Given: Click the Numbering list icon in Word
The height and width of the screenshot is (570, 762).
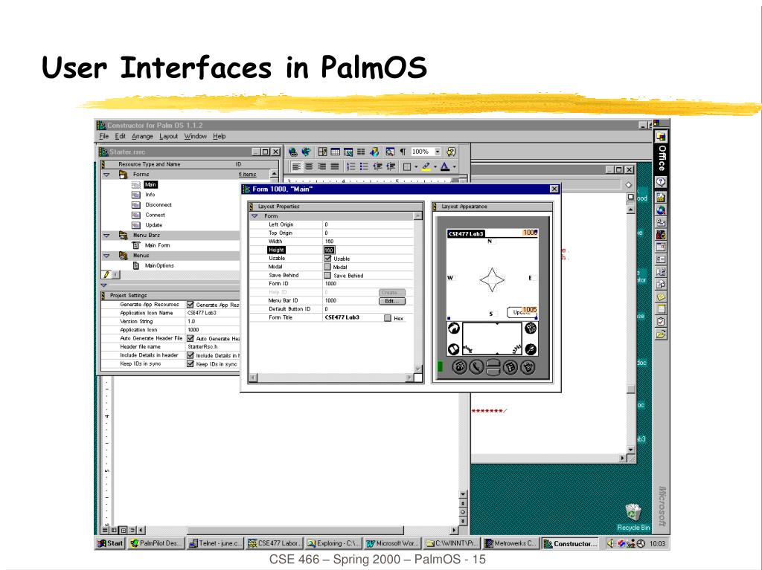Looking at the screenshot, I should click(350, 166).
